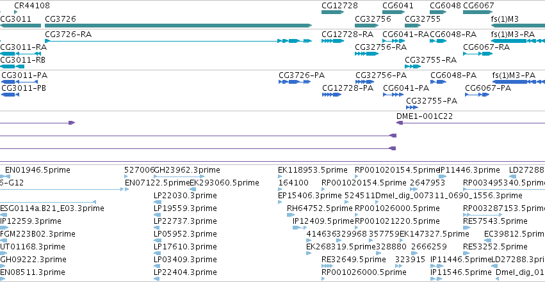Select transcript CG6067-RA
This screenshot has height=282, width=545.
[x=487, y=47]
